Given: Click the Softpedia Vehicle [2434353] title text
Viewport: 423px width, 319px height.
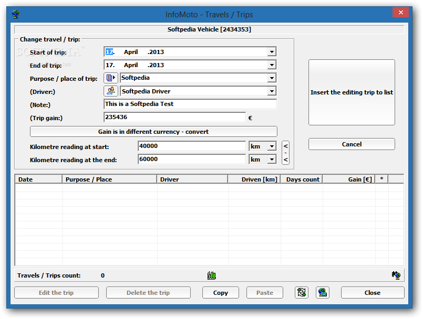Looking at the screenshot, I should tap(209, 29).
